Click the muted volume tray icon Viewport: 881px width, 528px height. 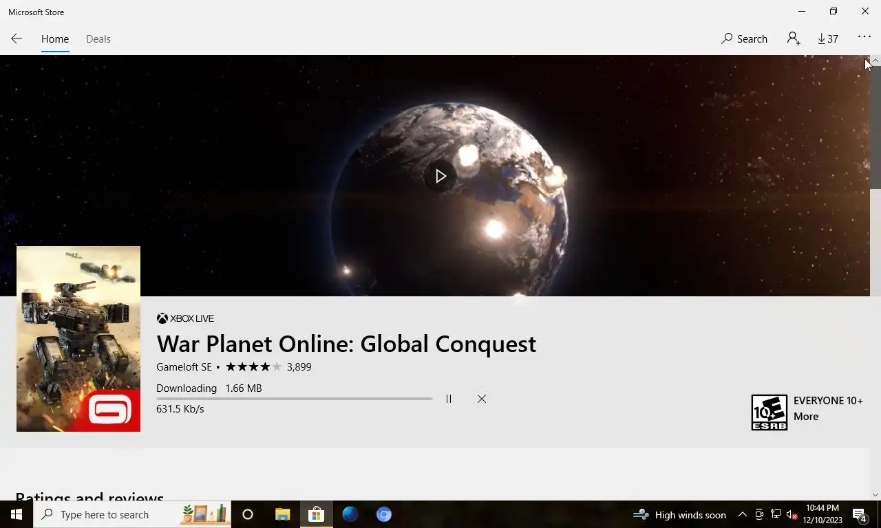pos(792,514)
